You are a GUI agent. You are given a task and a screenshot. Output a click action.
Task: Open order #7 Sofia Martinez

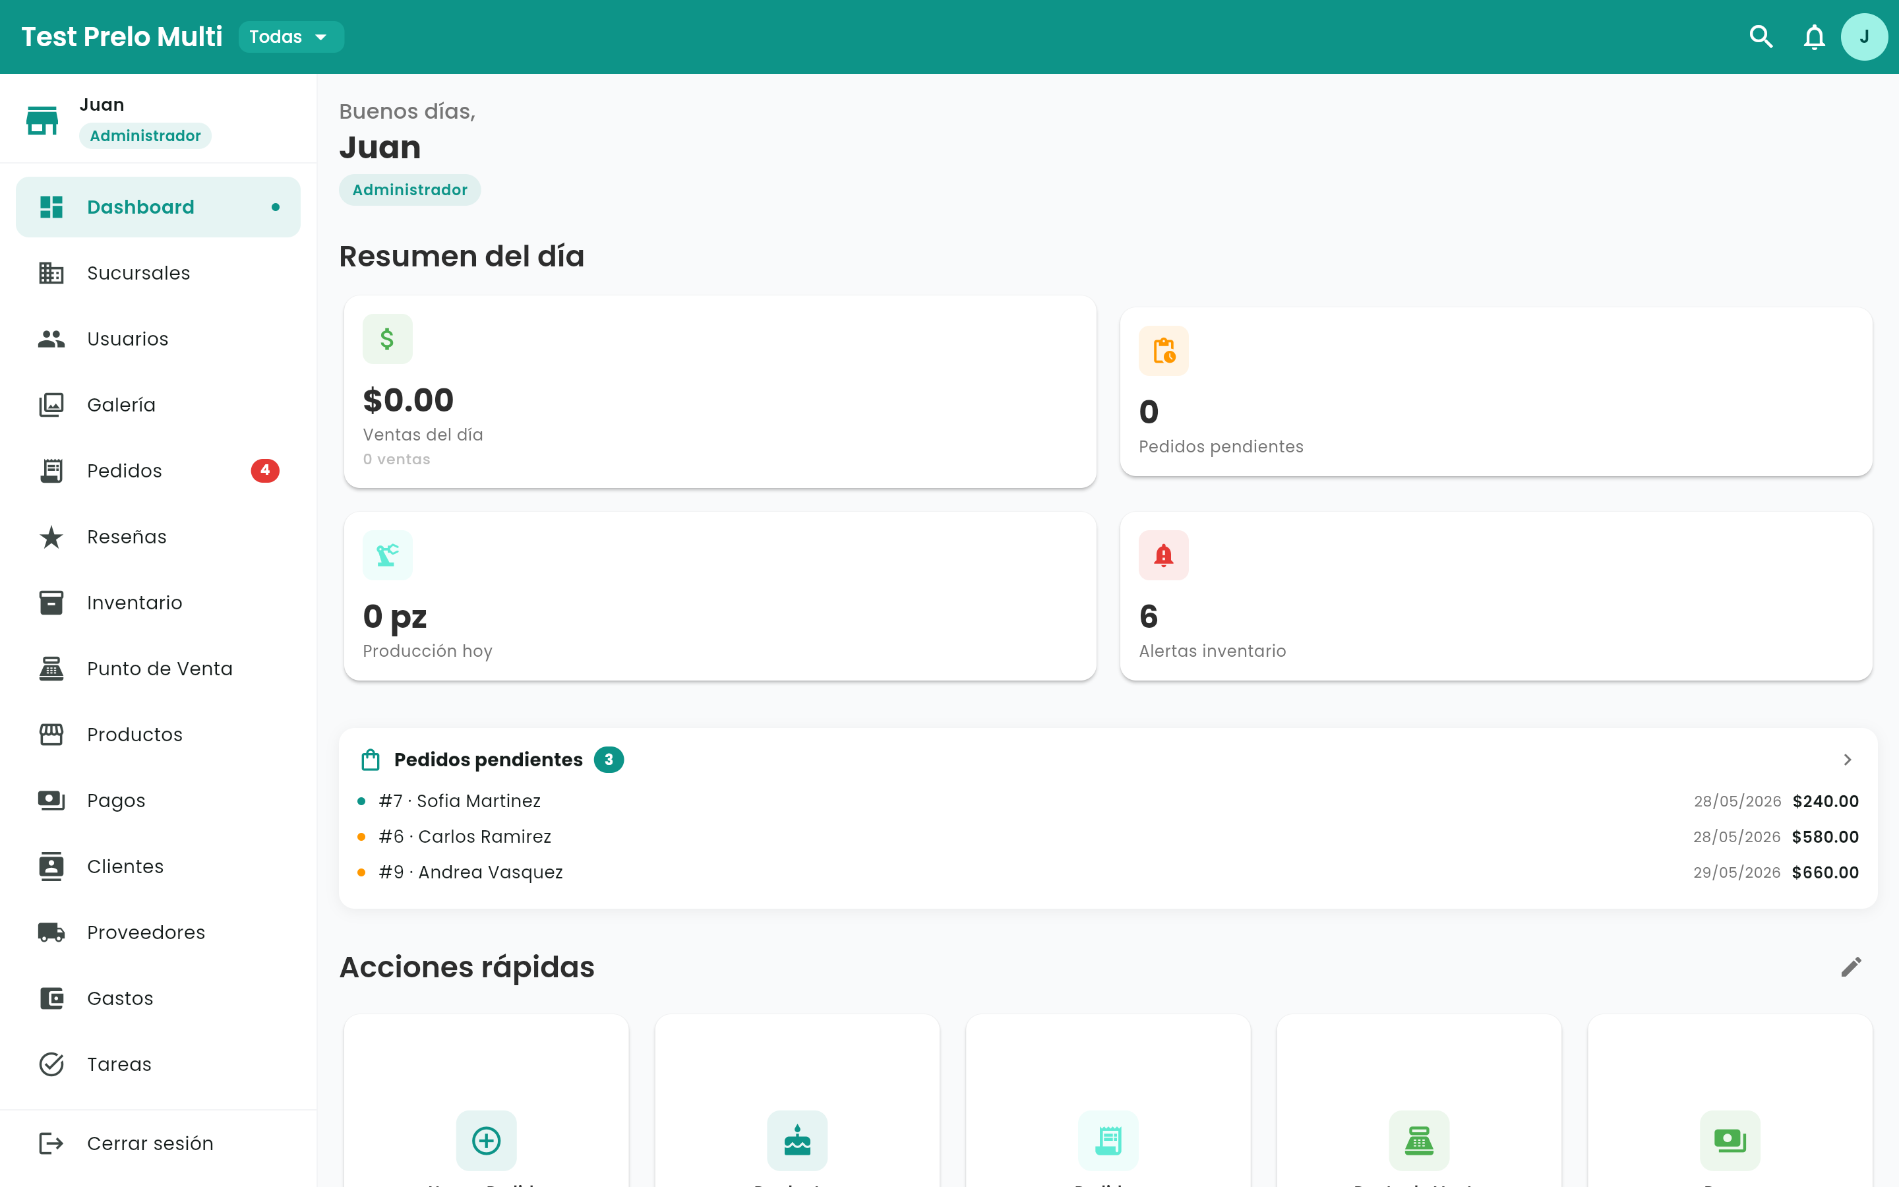click(x=1107, y=801)
